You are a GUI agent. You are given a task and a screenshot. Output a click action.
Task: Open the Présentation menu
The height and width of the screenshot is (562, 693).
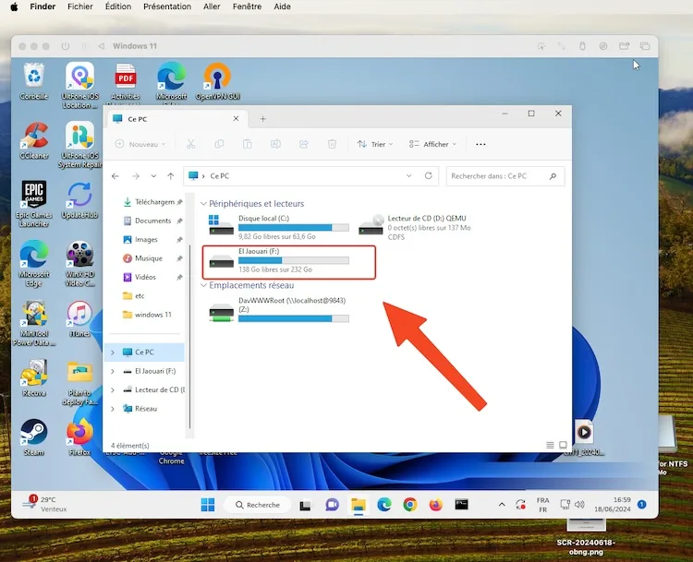[x=167, y=6]
